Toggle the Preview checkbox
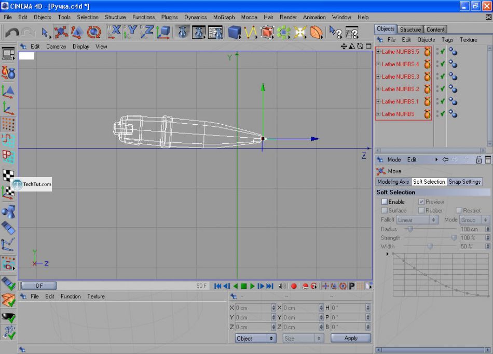This screenshot has width=493, height=354. (x=421, y=202)
